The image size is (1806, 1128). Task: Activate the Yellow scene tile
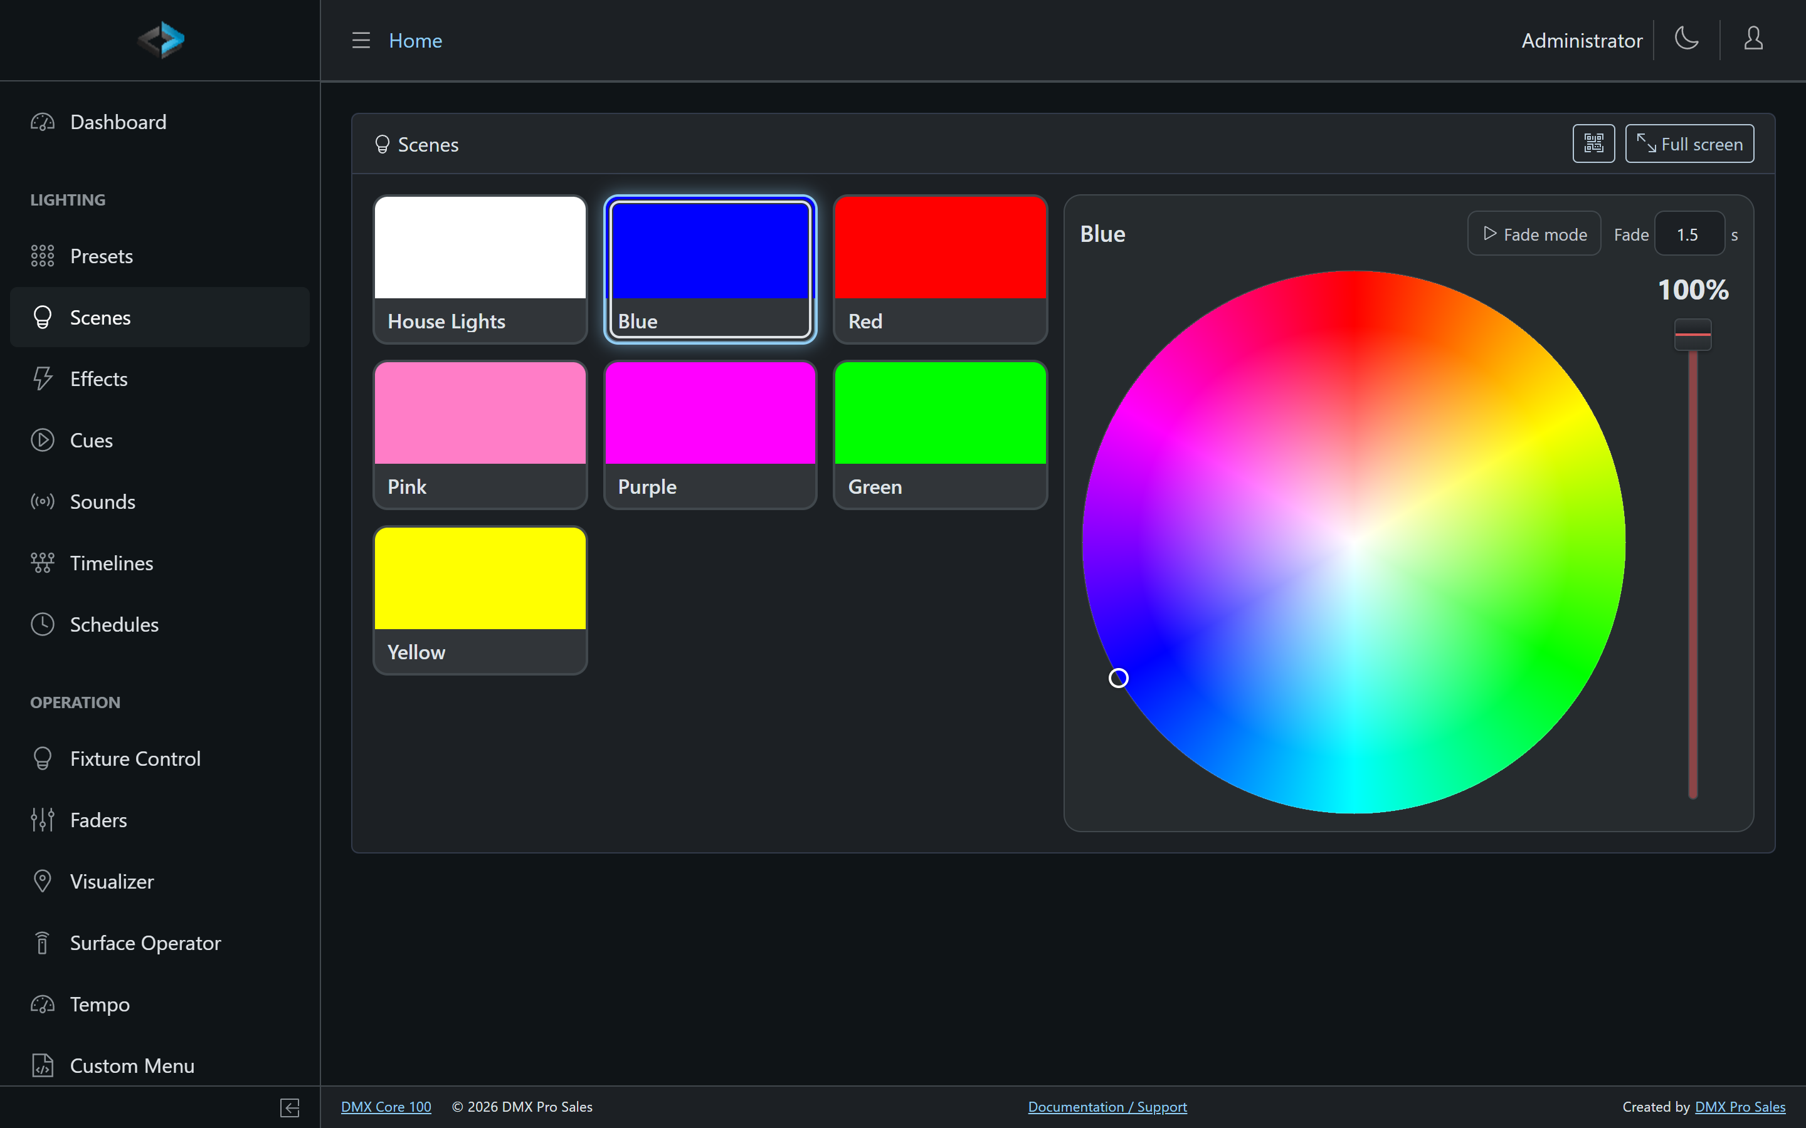tap(480, 600)
